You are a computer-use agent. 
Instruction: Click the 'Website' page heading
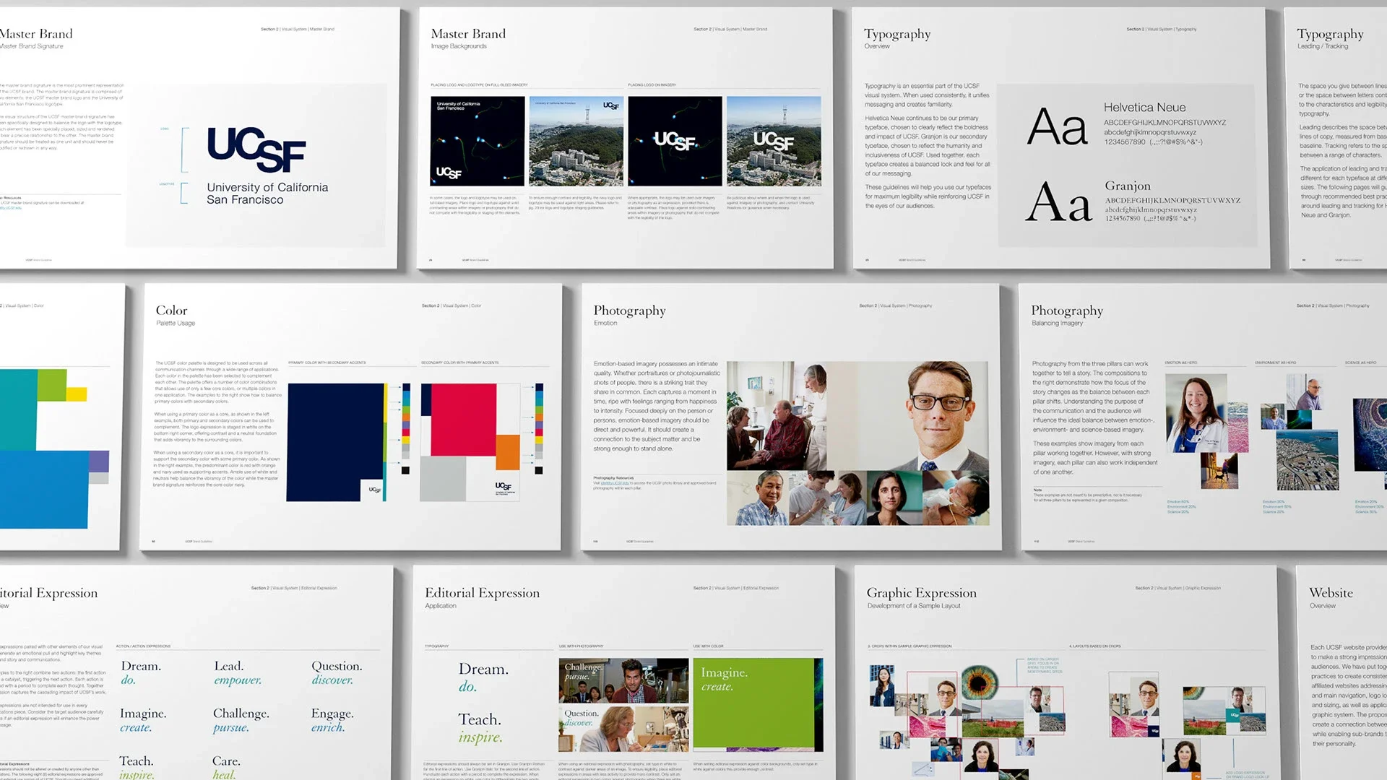pyautogui.click(x=1331, y=593)
